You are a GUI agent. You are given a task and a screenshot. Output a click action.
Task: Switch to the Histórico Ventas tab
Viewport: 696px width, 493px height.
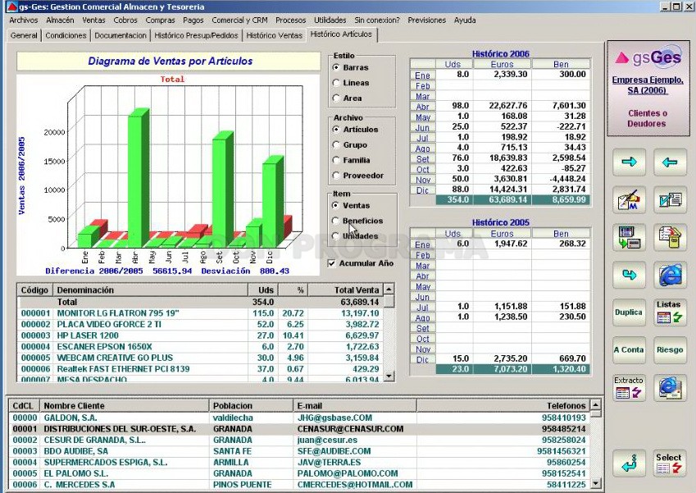coord(275,35)
